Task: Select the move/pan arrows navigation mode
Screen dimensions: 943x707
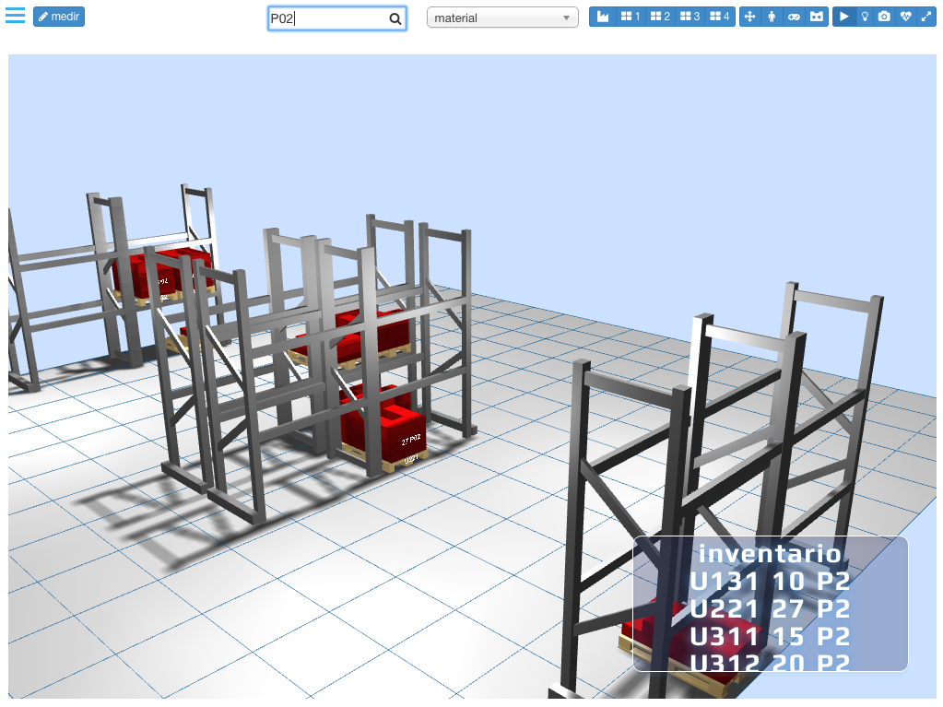Action: 749,17
